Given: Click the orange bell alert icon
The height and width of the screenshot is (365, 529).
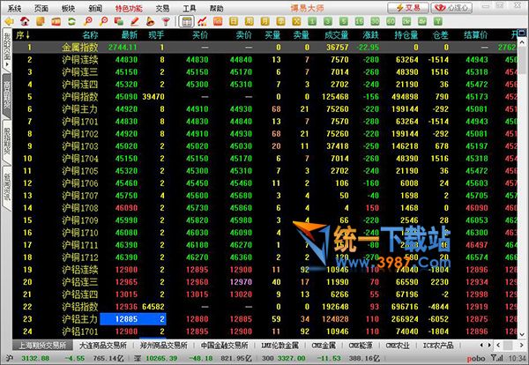Looking at the screenshot, I should (151, 21).
